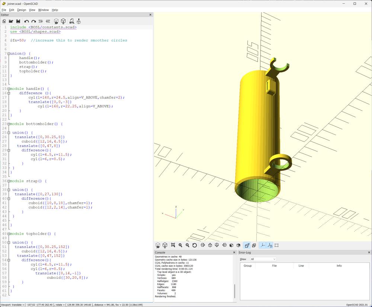Collapse the union() block at line 7
The image size is (372, 307).
(x=8, y=54)
